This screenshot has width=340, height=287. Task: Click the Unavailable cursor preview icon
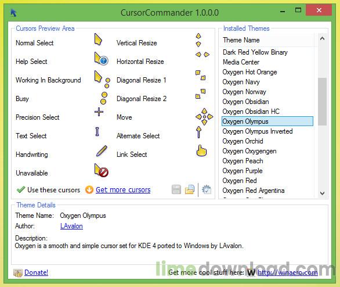(102, 170)
